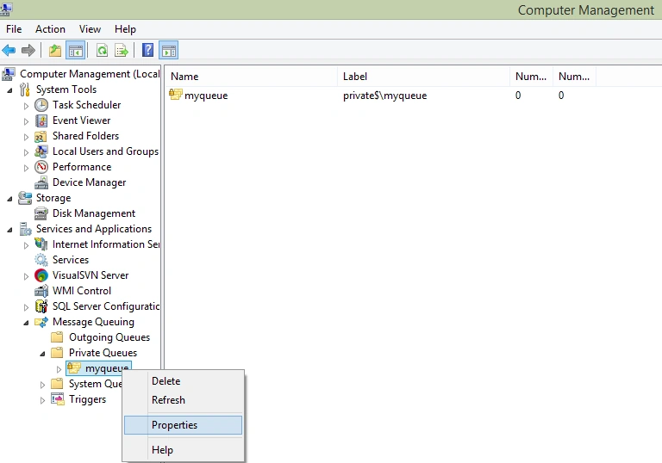Click the Services and Applications icon
The image size is (662, 463).
click(25, 229)
